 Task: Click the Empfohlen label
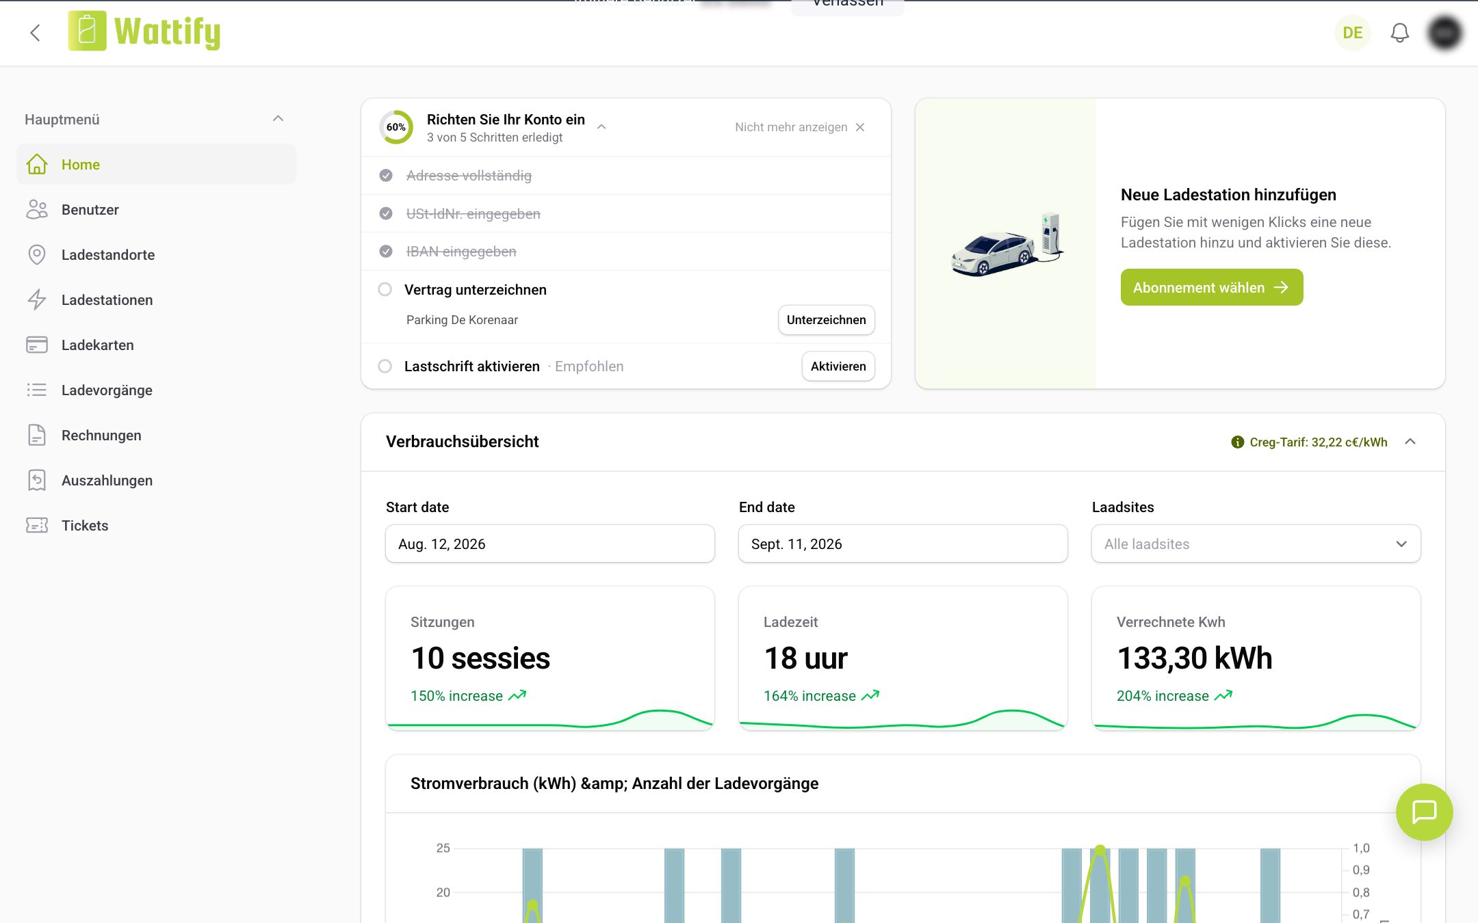tap(589, 366)
